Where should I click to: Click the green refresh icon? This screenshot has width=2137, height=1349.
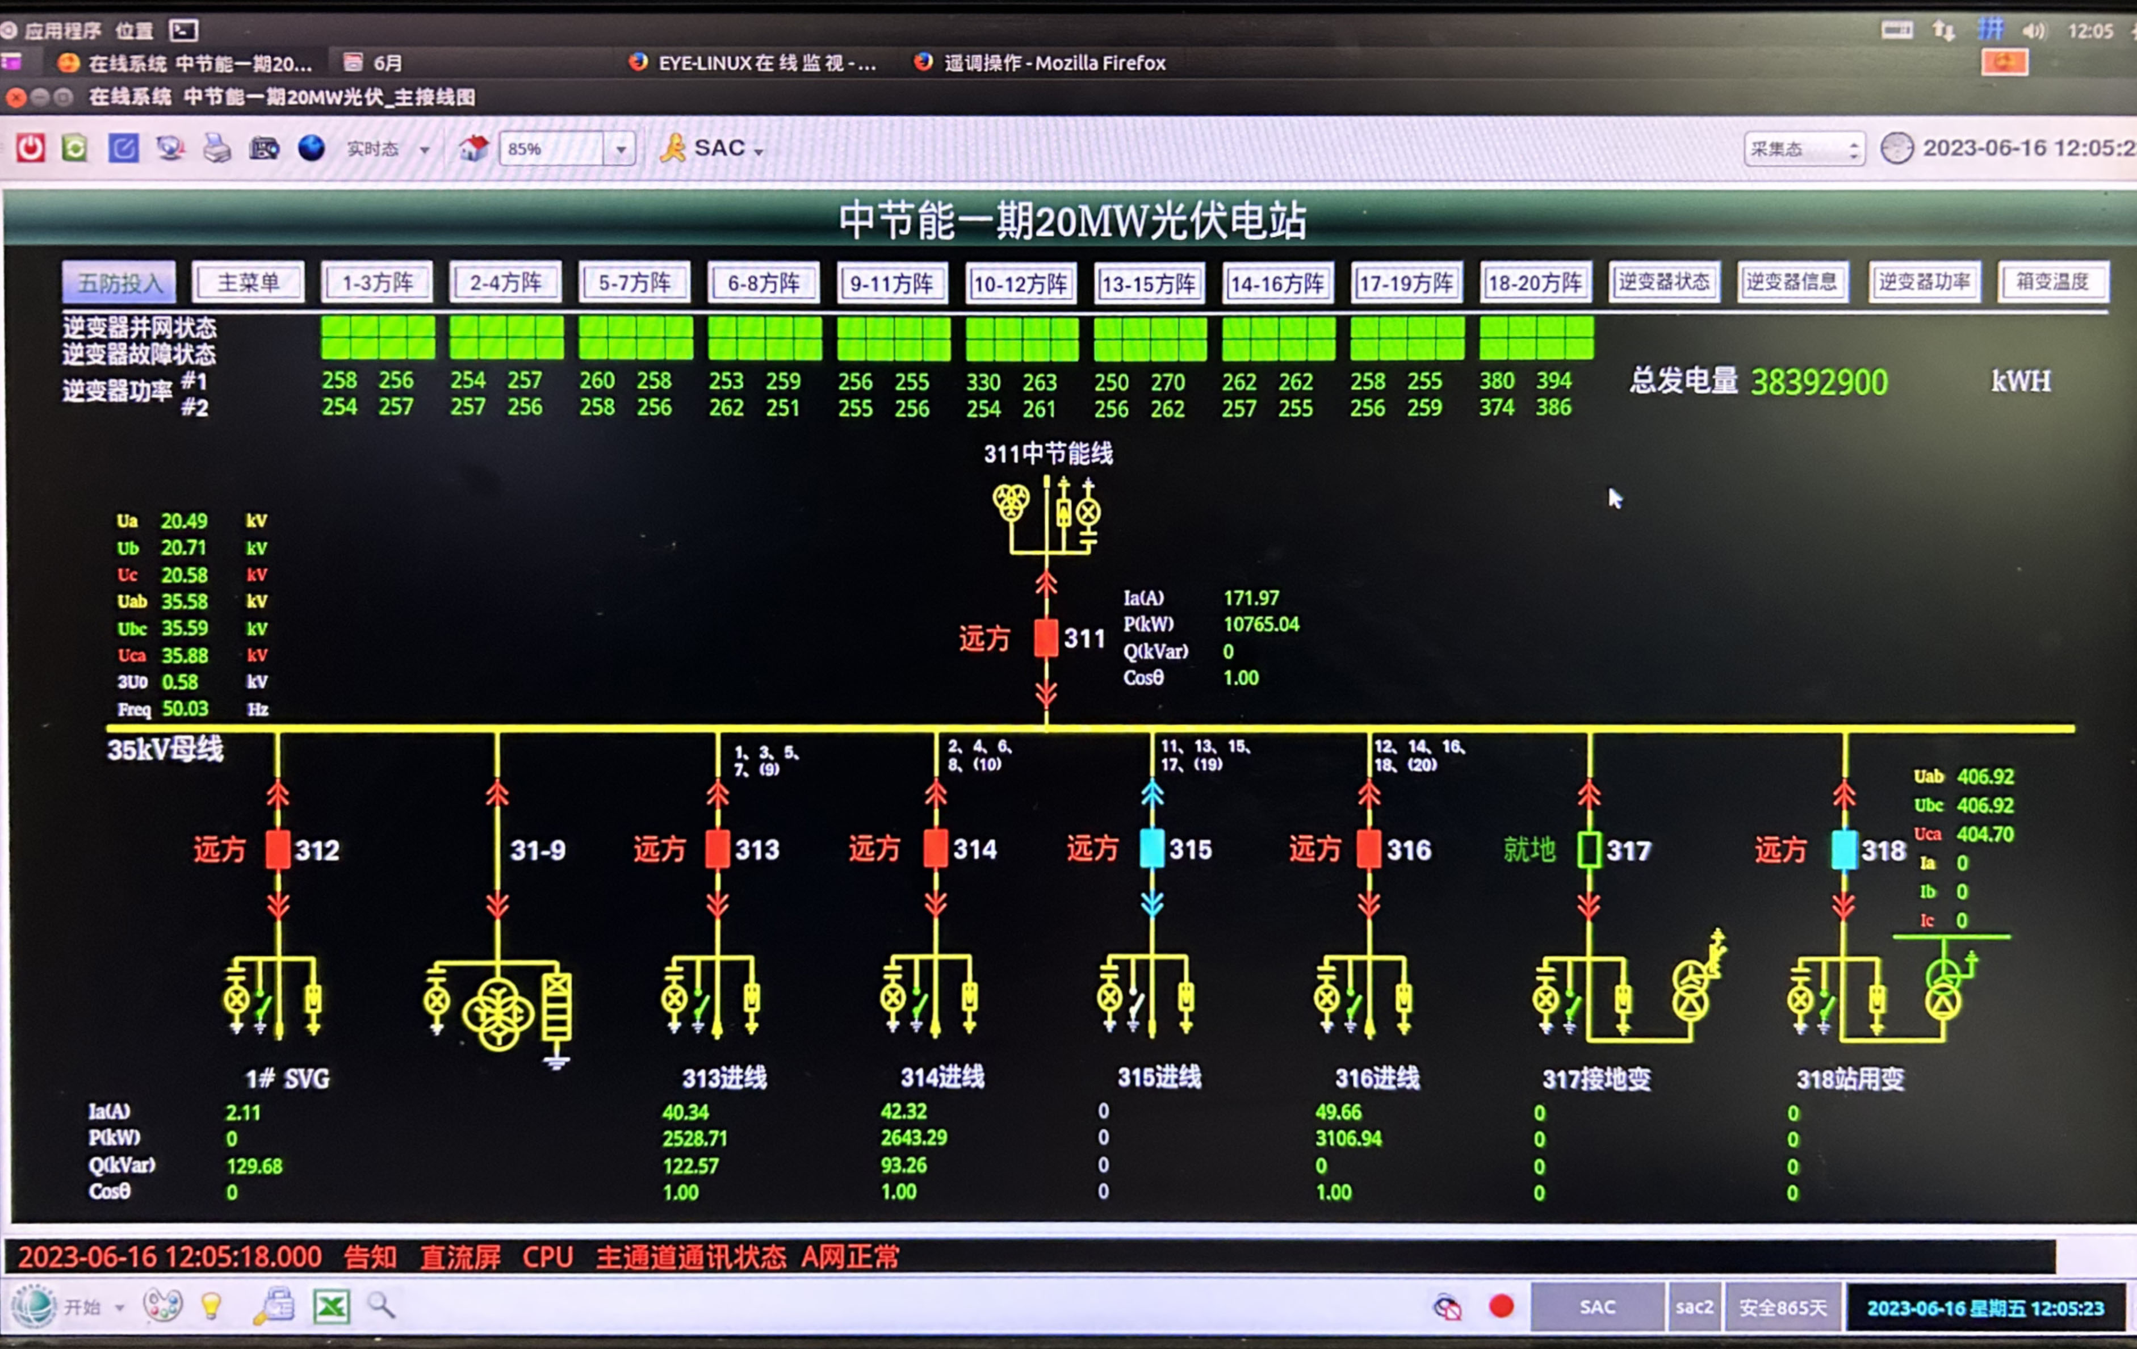[74, 147]
